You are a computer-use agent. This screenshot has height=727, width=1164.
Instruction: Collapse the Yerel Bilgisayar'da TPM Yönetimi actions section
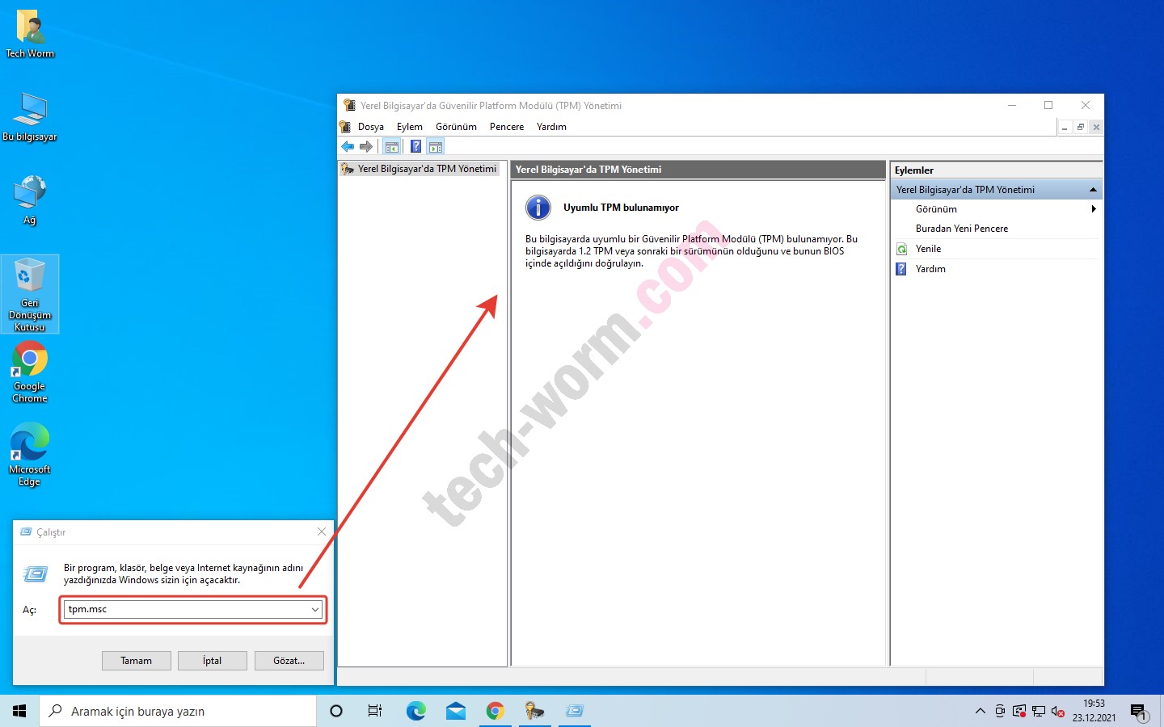coord(1093,190)
